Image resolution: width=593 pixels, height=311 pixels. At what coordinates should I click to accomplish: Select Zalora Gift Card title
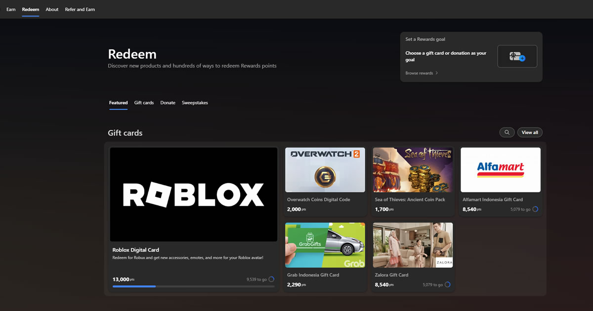point(392,275)
